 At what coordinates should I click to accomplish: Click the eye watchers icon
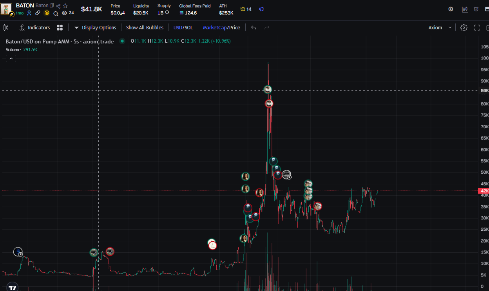[64, 13]
